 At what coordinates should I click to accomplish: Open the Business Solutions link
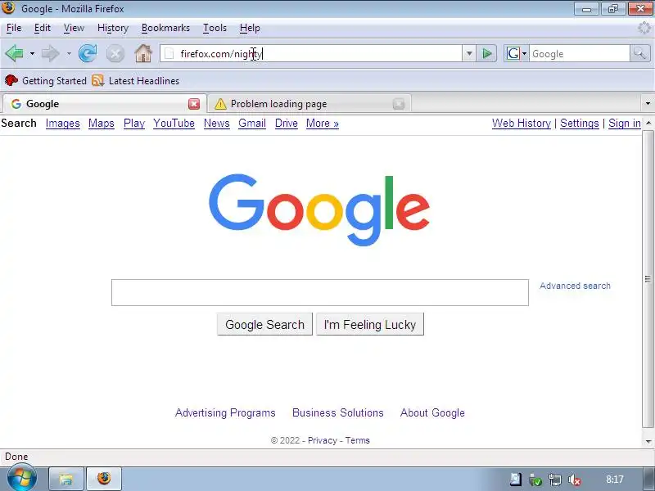[337, 412]
